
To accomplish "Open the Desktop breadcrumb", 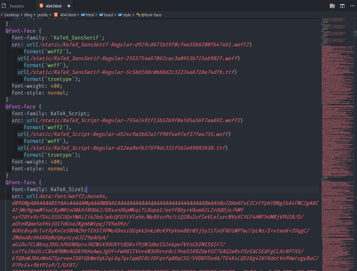I will pos(12,15).
